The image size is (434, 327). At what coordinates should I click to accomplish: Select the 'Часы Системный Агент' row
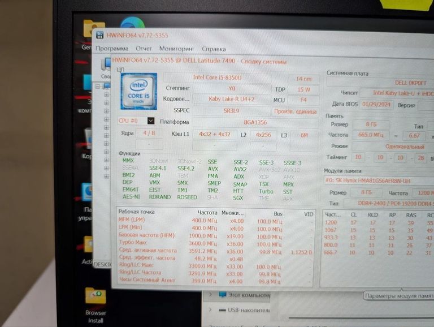click(x=215, y=281)
